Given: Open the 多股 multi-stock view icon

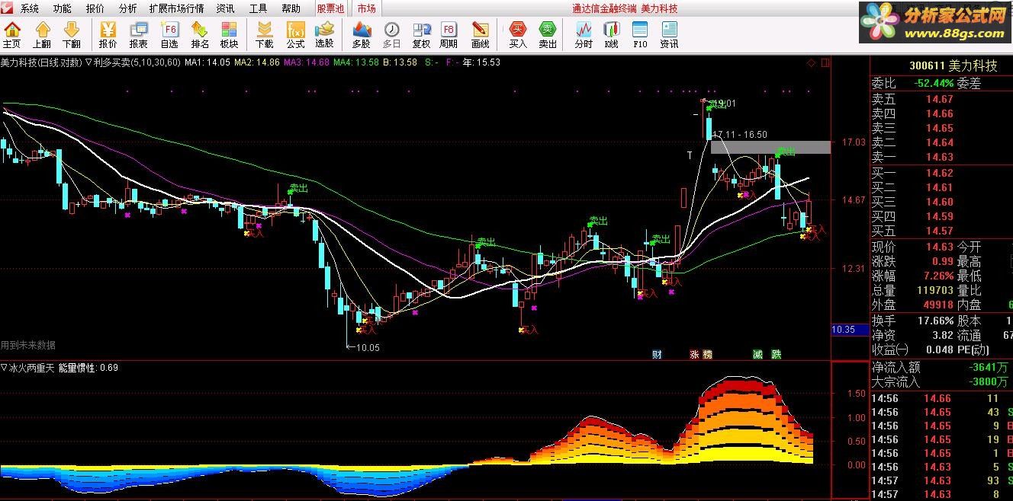Looking at the screenshot, I should coord(362,35).
